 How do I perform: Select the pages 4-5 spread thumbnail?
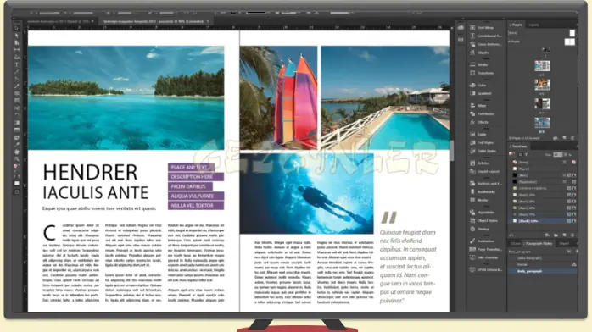[x=542, y=85]
